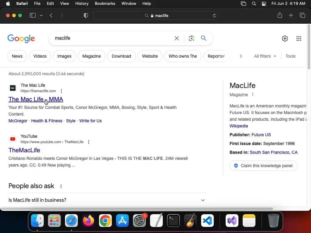This screenshot has height=233, width=311.
Task: Open The Mac Life - MMA result
Action: pyautogui.click(x=36, y=99)
